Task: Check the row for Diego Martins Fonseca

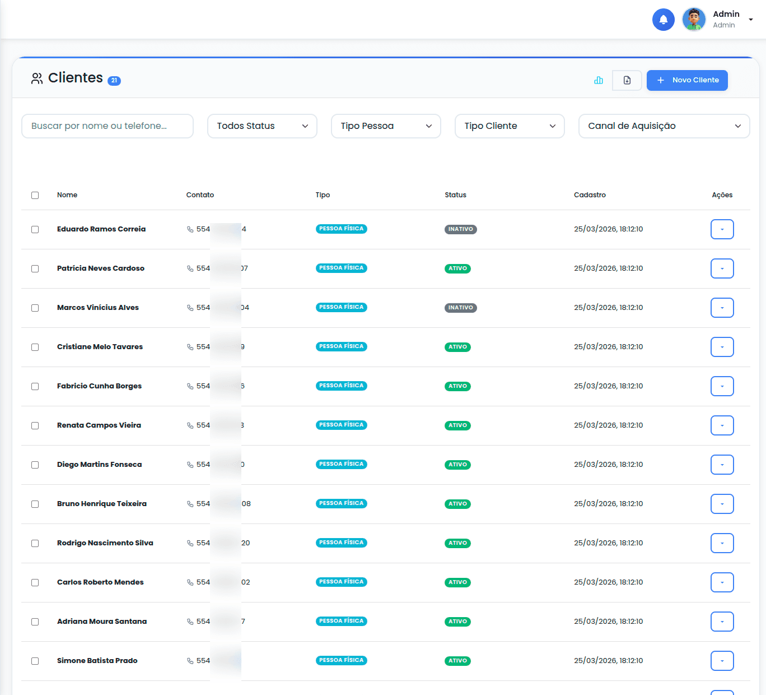Action: click(x=35, y=465)
